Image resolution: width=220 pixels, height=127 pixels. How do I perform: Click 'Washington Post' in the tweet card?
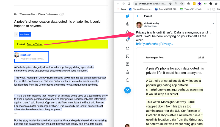tap(155, 58)
